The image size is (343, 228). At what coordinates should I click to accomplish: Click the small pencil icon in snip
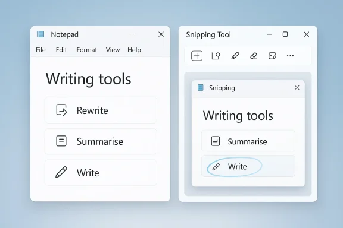coord(216,167)
